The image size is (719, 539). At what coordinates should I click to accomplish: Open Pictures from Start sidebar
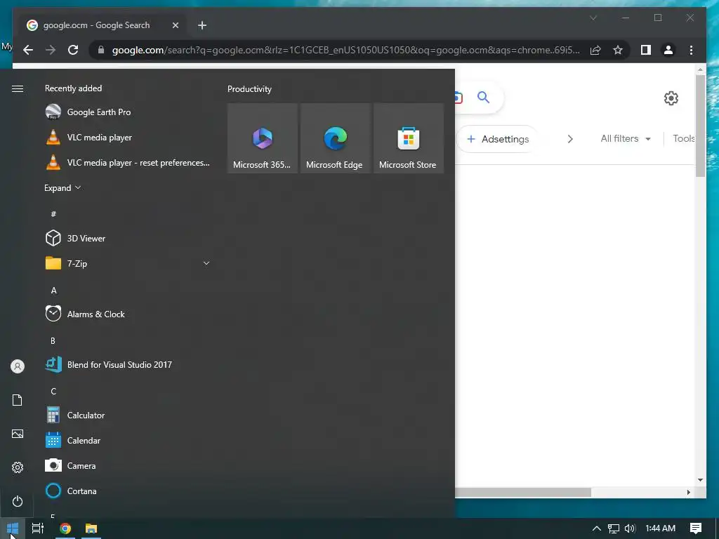[x=18, y=434]
